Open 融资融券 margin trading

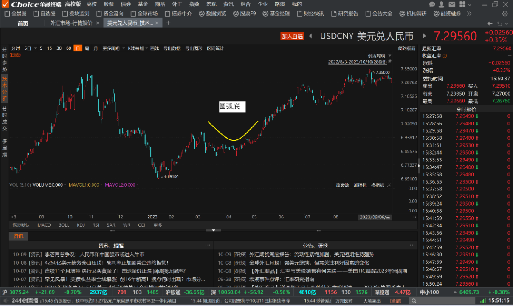[x=447, y=14]
